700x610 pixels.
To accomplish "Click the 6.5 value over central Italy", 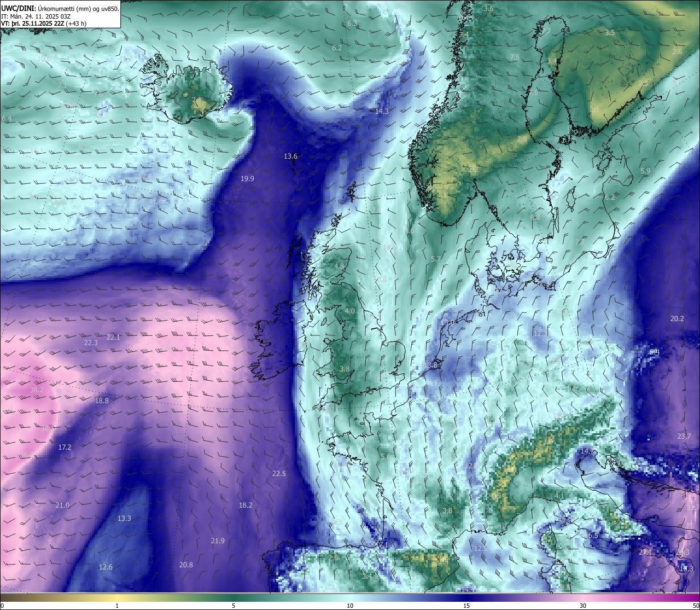I will point(593,536).
